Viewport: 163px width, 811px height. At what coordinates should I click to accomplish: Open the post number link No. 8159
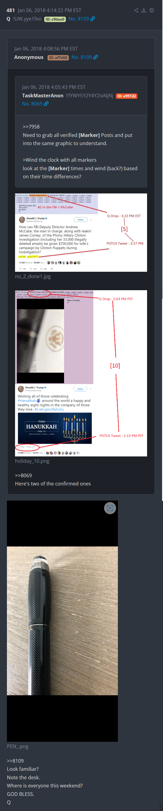[79, 19]
